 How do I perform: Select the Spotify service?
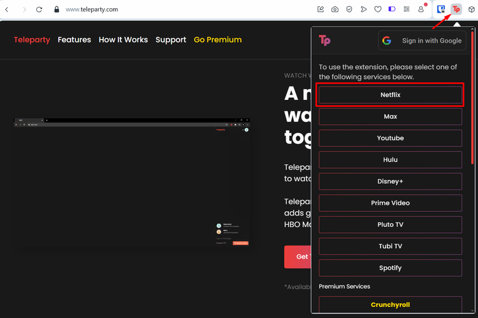point(390,268)
